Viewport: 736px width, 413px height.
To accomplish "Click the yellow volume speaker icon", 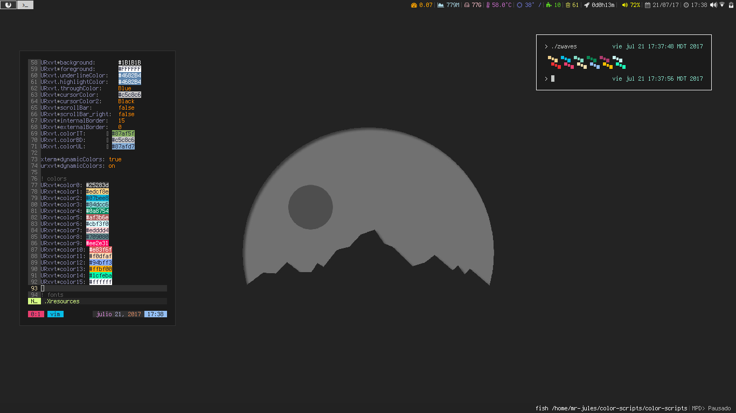I will coord(625,5).
